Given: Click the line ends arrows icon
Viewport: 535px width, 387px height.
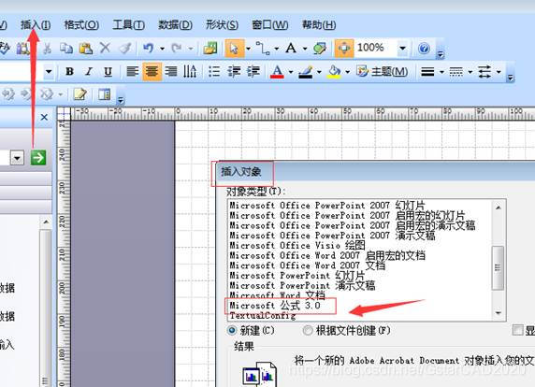Looking at the screenshot, I should pyautogui.click(x=484, y=72).
